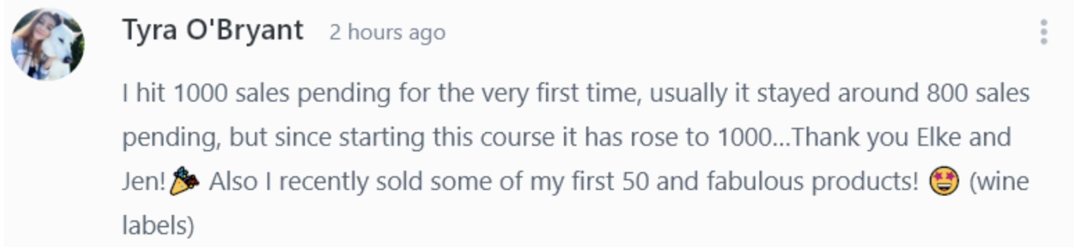Click the name "Jen!" in the comment
Screen dimensions: 1074x247
(x=144, y=182)
